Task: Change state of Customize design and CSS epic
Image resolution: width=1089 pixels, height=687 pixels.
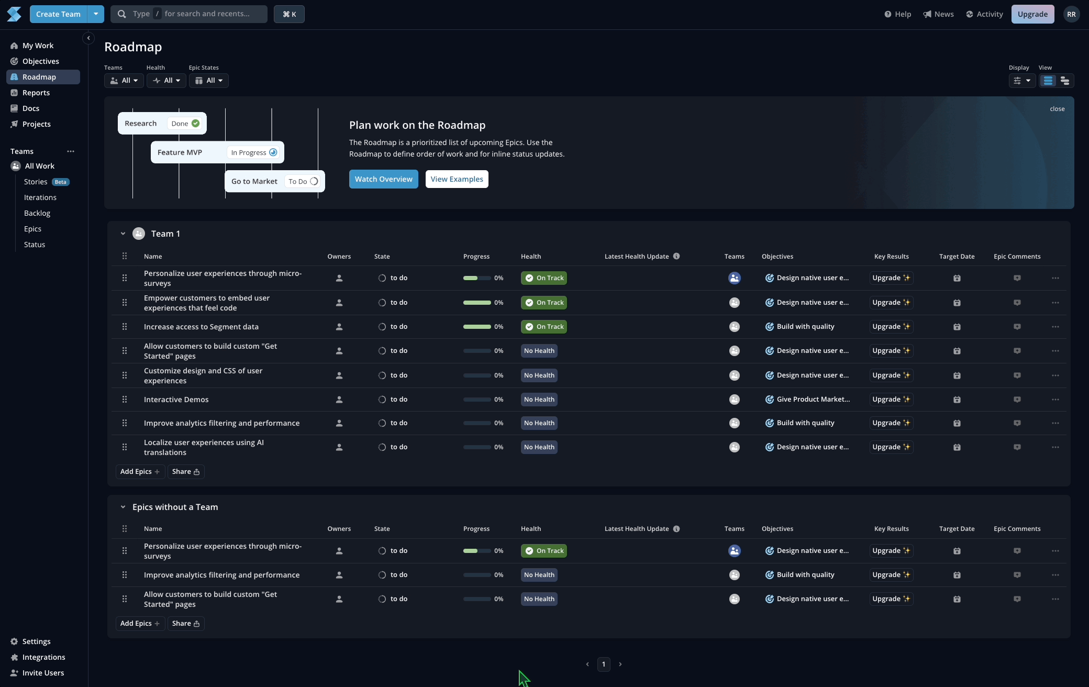Action: tap(393, 375)
